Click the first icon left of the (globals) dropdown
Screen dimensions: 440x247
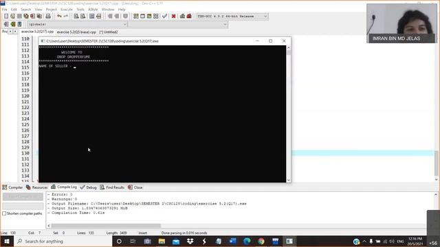point(6,25)
